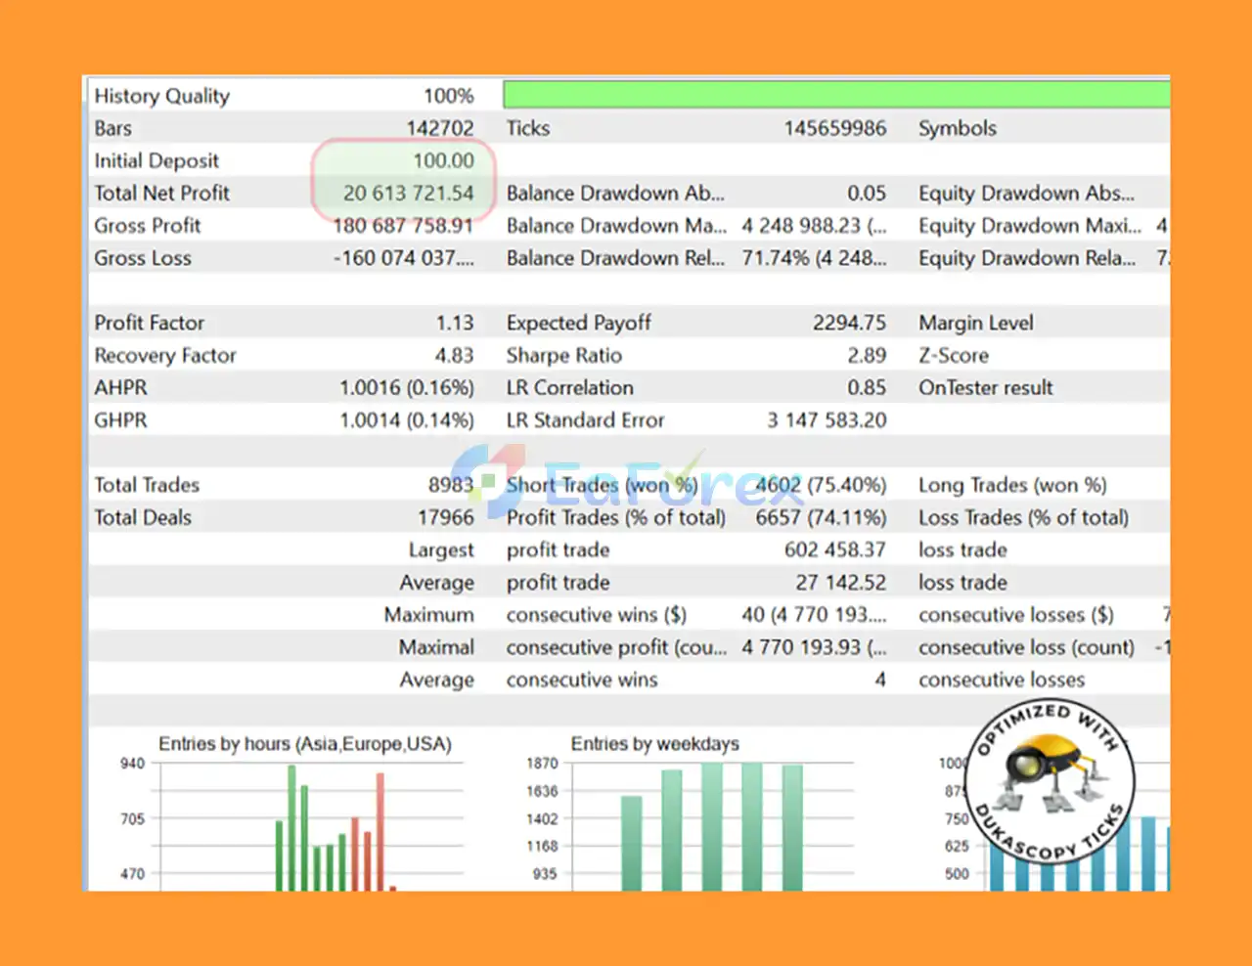Select the Sharpe Ratio value 2.89
Viewport: 1252px width, 966px height.
(x=867, y=355)
